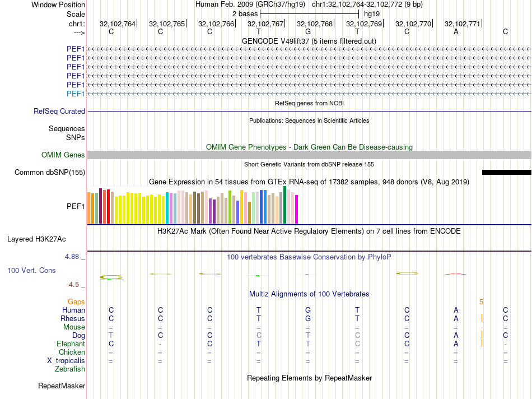Viewport: 532px width, 399px height.
Task: Click the magenta bar in GTEx expression chart
Action: click(297, 208)
